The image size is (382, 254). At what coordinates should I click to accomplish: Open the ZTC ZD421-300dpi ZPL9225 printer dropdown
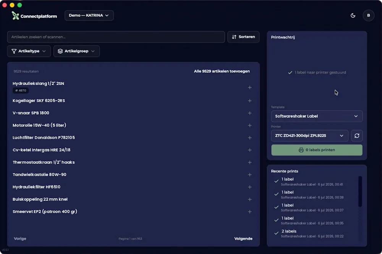pyautogui.click(x=310, y=136)
